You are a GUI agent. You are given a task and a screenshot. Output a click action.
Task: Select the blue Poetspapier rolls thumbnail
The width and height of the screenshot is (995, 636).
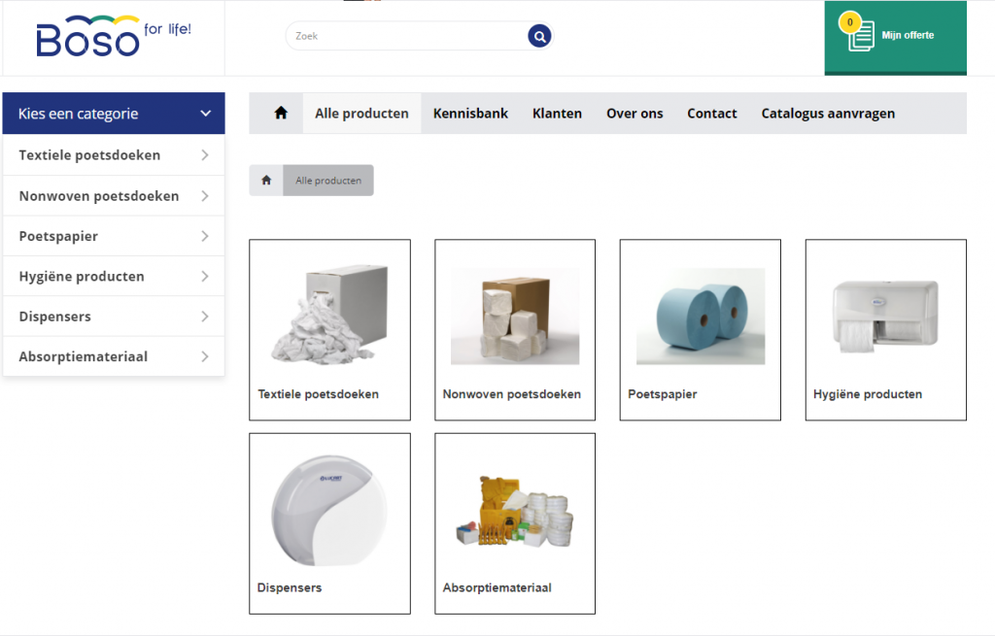tap(700, 316)
